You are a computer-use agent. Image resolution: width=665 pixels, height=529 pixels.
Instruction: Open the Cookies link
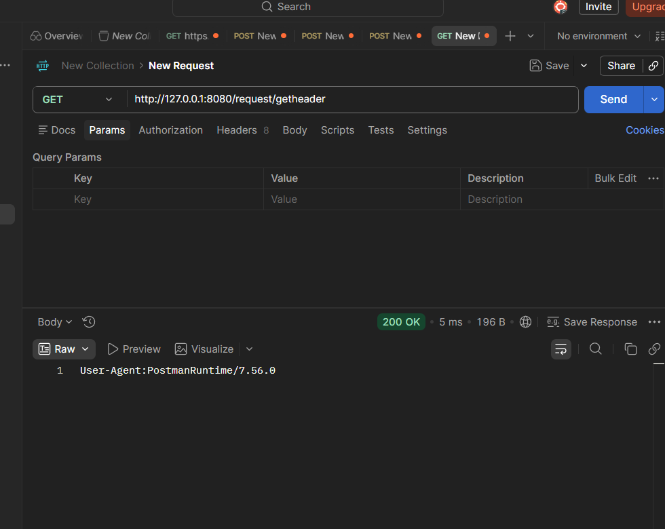tap(645, 130)
